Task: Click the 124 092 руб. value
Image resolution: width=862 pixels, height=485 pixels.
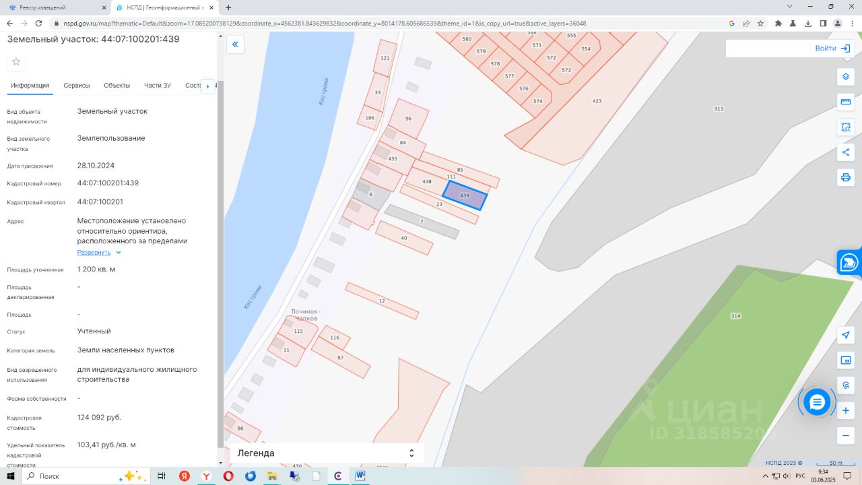Action: (100, 418)
